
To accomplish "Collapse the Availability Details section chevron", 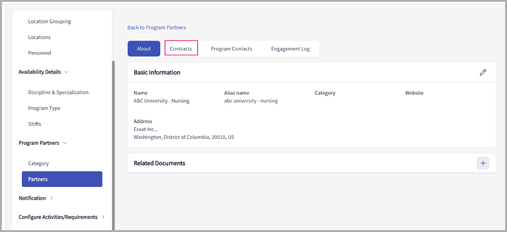I will pyautogui.click(x=66, y=72).
